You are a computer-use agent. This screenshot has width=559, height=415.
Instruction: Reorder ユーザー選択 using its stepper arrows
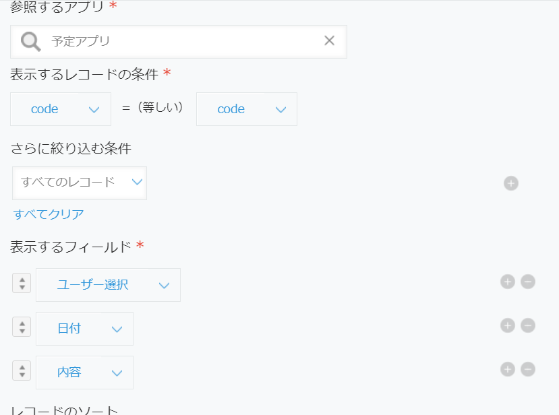[x=22, y=283]
